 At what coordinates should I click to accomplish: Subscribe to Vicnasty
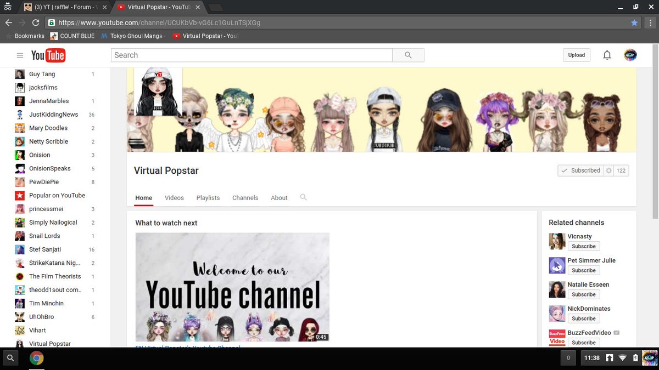click(x=584, y=247)
